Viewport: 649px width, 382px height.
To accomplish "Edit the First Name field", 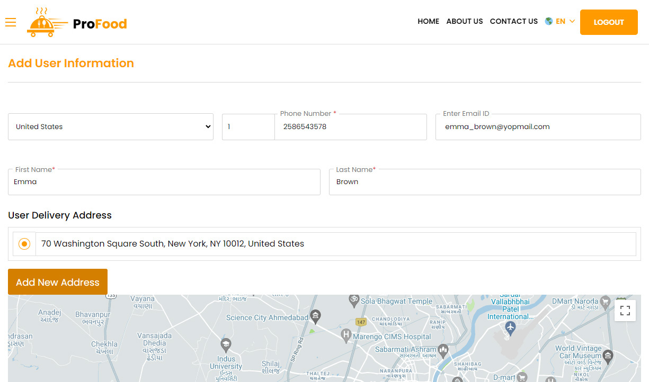I will pyautogui.click(x=164, y=182).
